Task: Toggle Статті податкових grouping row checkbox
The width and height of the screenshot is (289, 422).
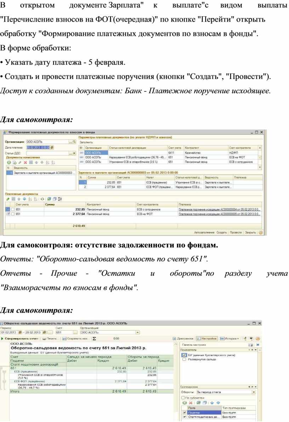Action: [x=184, y=417]
